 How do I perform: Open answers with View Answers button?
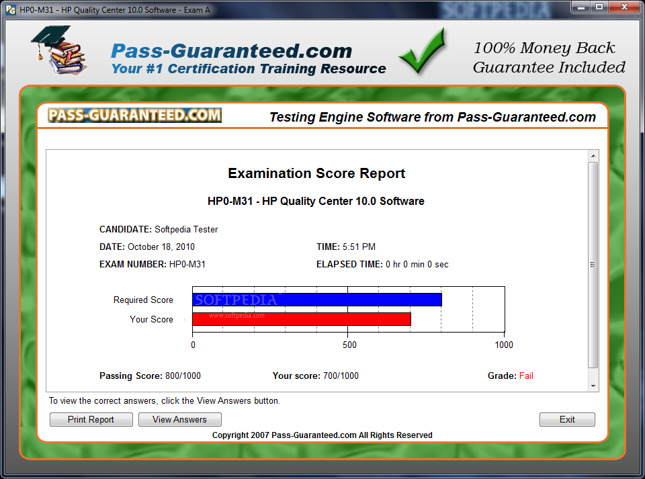click(180, 419)
